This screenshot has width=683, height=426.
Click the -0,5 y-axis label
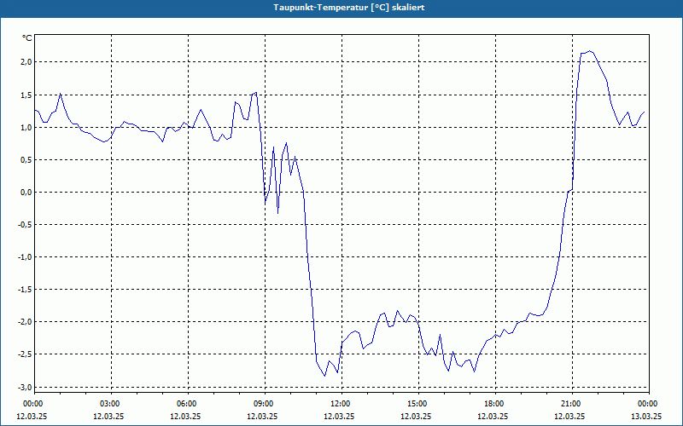[x=26, y=225]
